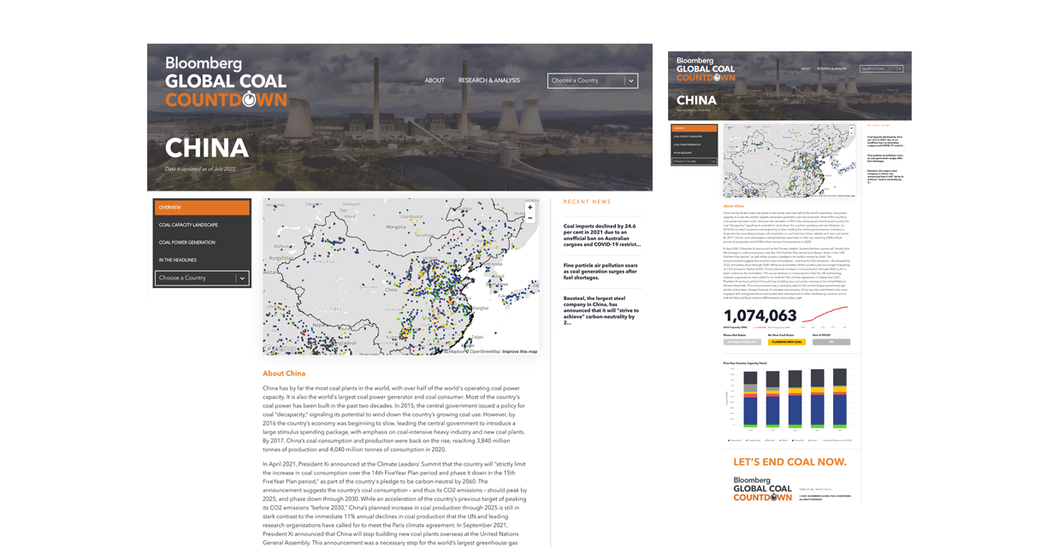Open the coal imports declined 24.6 per cent headline in the large page
The width and height of the screenshot is (1052, 547).
pyautogui.click(x=602, y=235)
